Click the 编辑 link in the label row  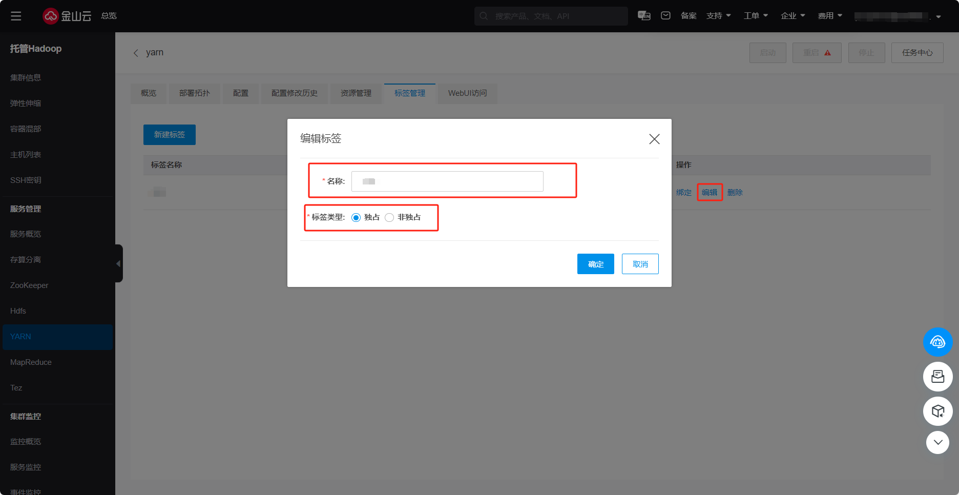710,193
